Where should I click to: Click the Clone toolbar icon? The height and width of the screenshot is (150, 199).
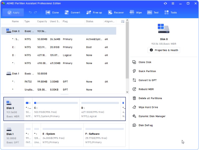[x=48, y=13]
